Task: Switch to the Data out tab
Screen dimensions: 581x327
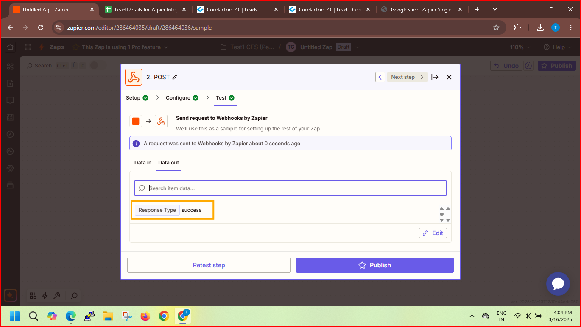Action: 169,163
